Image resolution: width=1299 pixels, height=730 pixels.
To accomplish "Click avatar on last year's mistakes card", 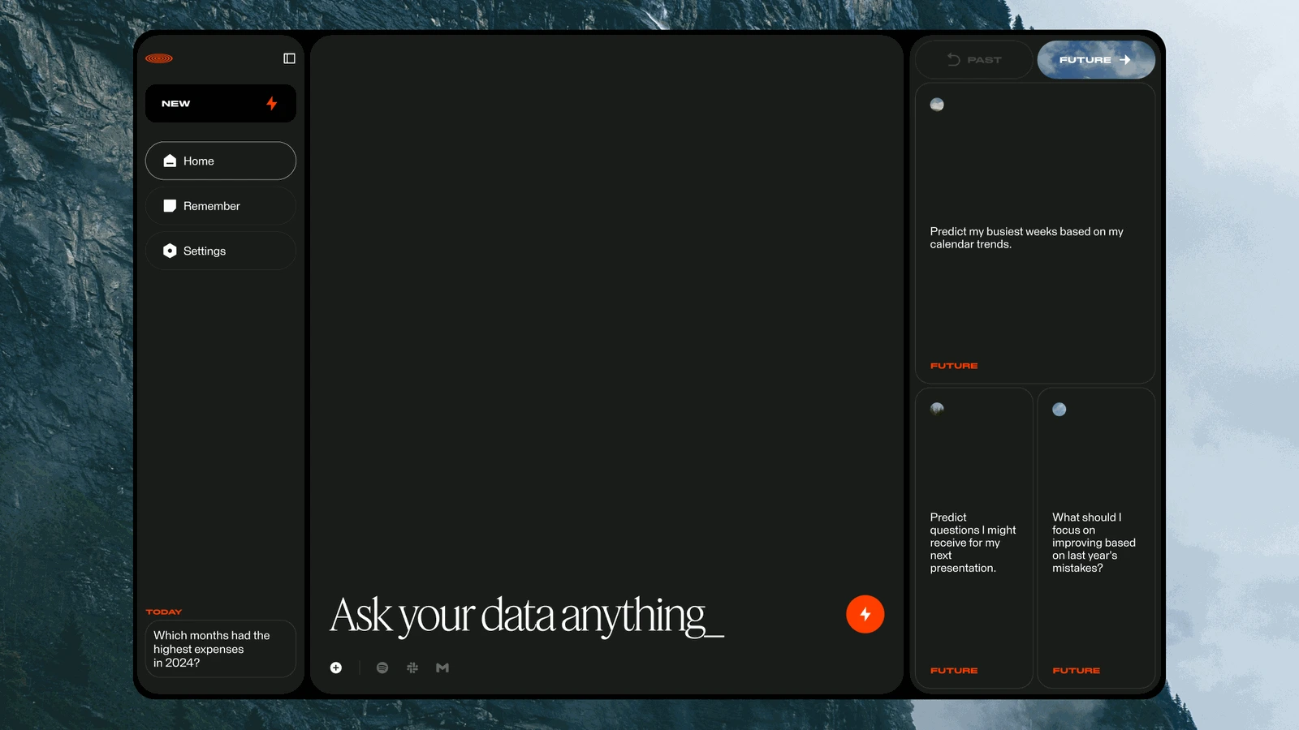I will (x=1059, y=410).
